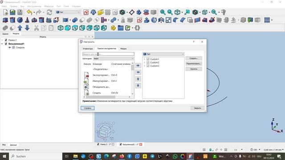Move command right with the right arrow button
This screenshot has width=285, height=160.
tap(138, 65)
